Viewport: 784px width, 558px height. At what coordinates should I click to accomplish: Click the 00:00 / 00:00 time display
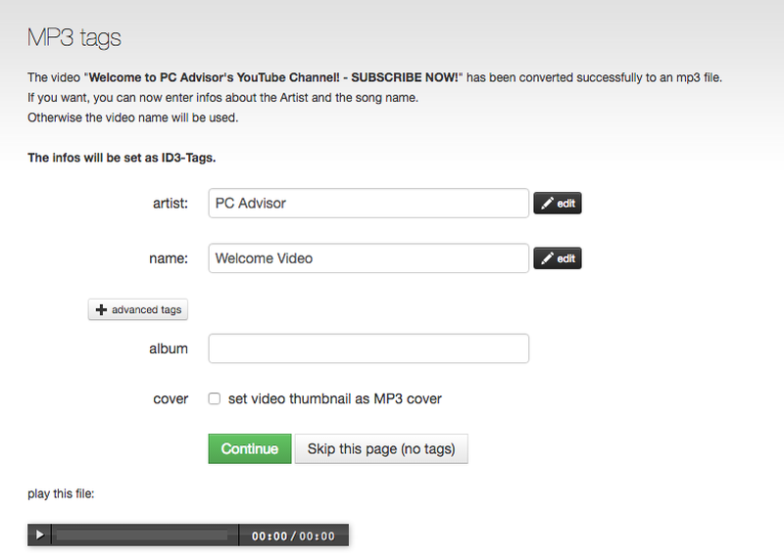pos(293,536)
